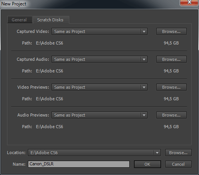Cancel the New Project dialog

pyautogui.click(x=178, y=164)
